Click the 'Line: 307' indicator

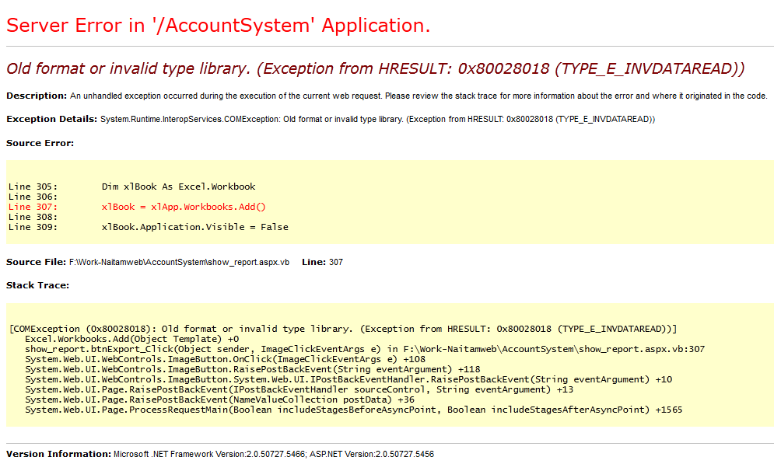click(x=322, y=262)
